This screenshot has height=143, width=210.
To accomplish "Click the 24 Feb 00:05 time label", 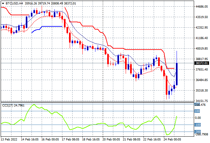I will tap(172, 140).
